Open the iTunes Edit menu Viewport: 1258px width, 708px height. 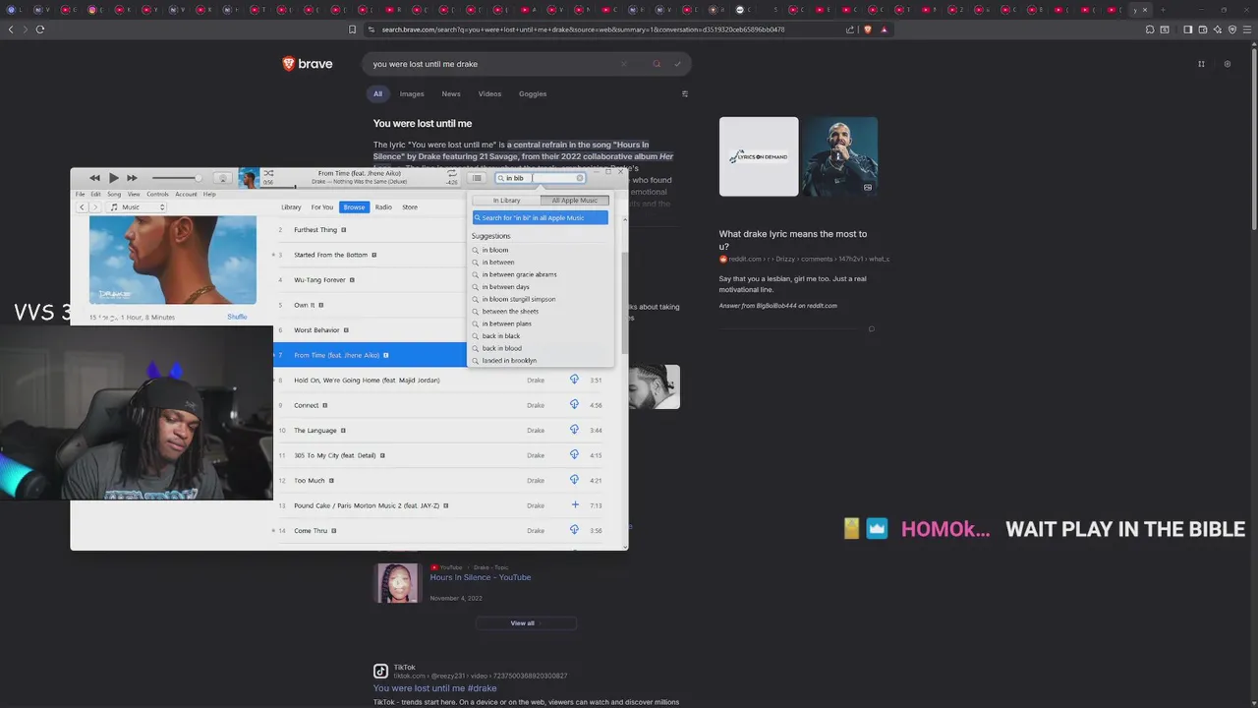[95, 194]
